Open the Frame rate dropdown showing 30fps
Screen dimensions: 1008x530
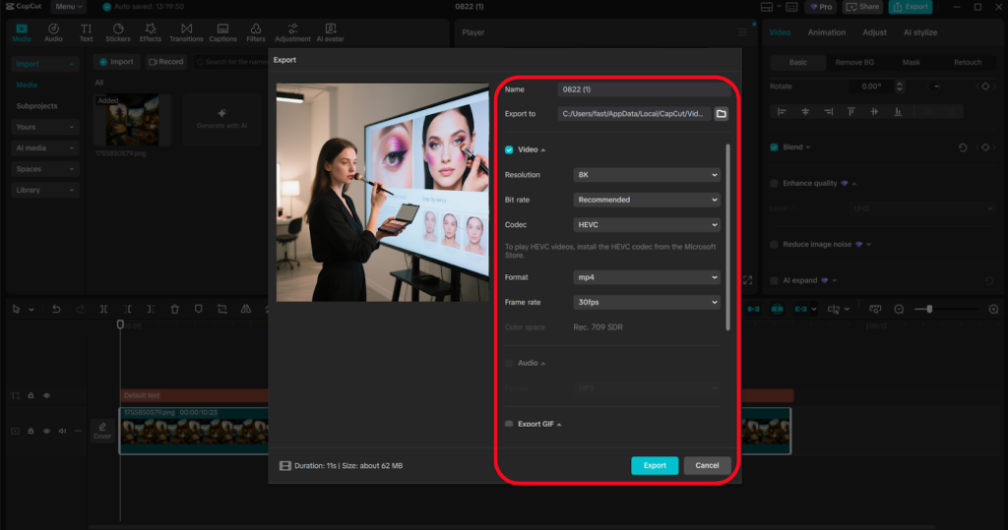647,302
